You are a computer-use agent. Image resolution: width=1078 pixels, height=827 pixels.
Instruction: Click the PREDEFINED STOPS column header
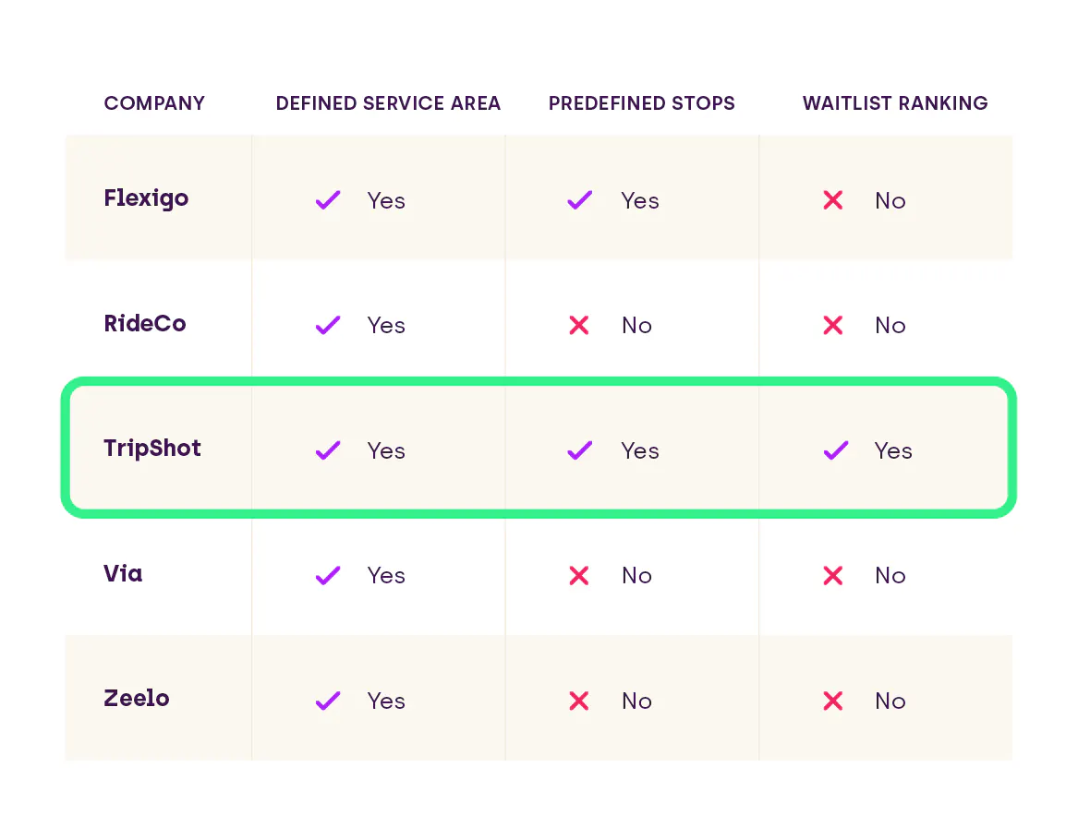click(x=641, y=103)
